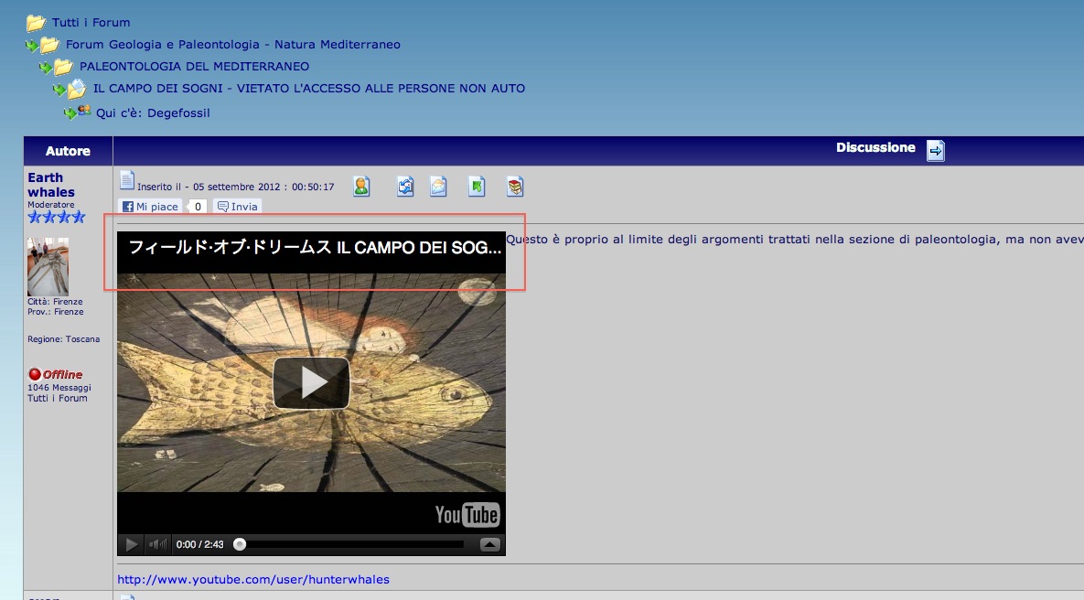Click the like counter showing 0
The height and width of the screenshot is (600, 1084).
(198, 206)
